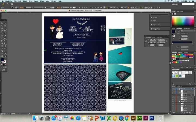Click the Arrange Documents icon
Image resolution: width=196 pixels, height=122 pixels.
click(12, 4)
